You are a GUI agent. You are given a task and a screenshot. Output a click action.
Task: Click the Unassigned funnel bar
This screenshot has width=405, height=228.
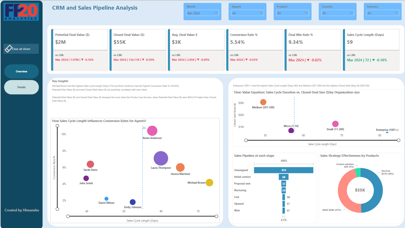pyautogui.click(x=283, y=170)
